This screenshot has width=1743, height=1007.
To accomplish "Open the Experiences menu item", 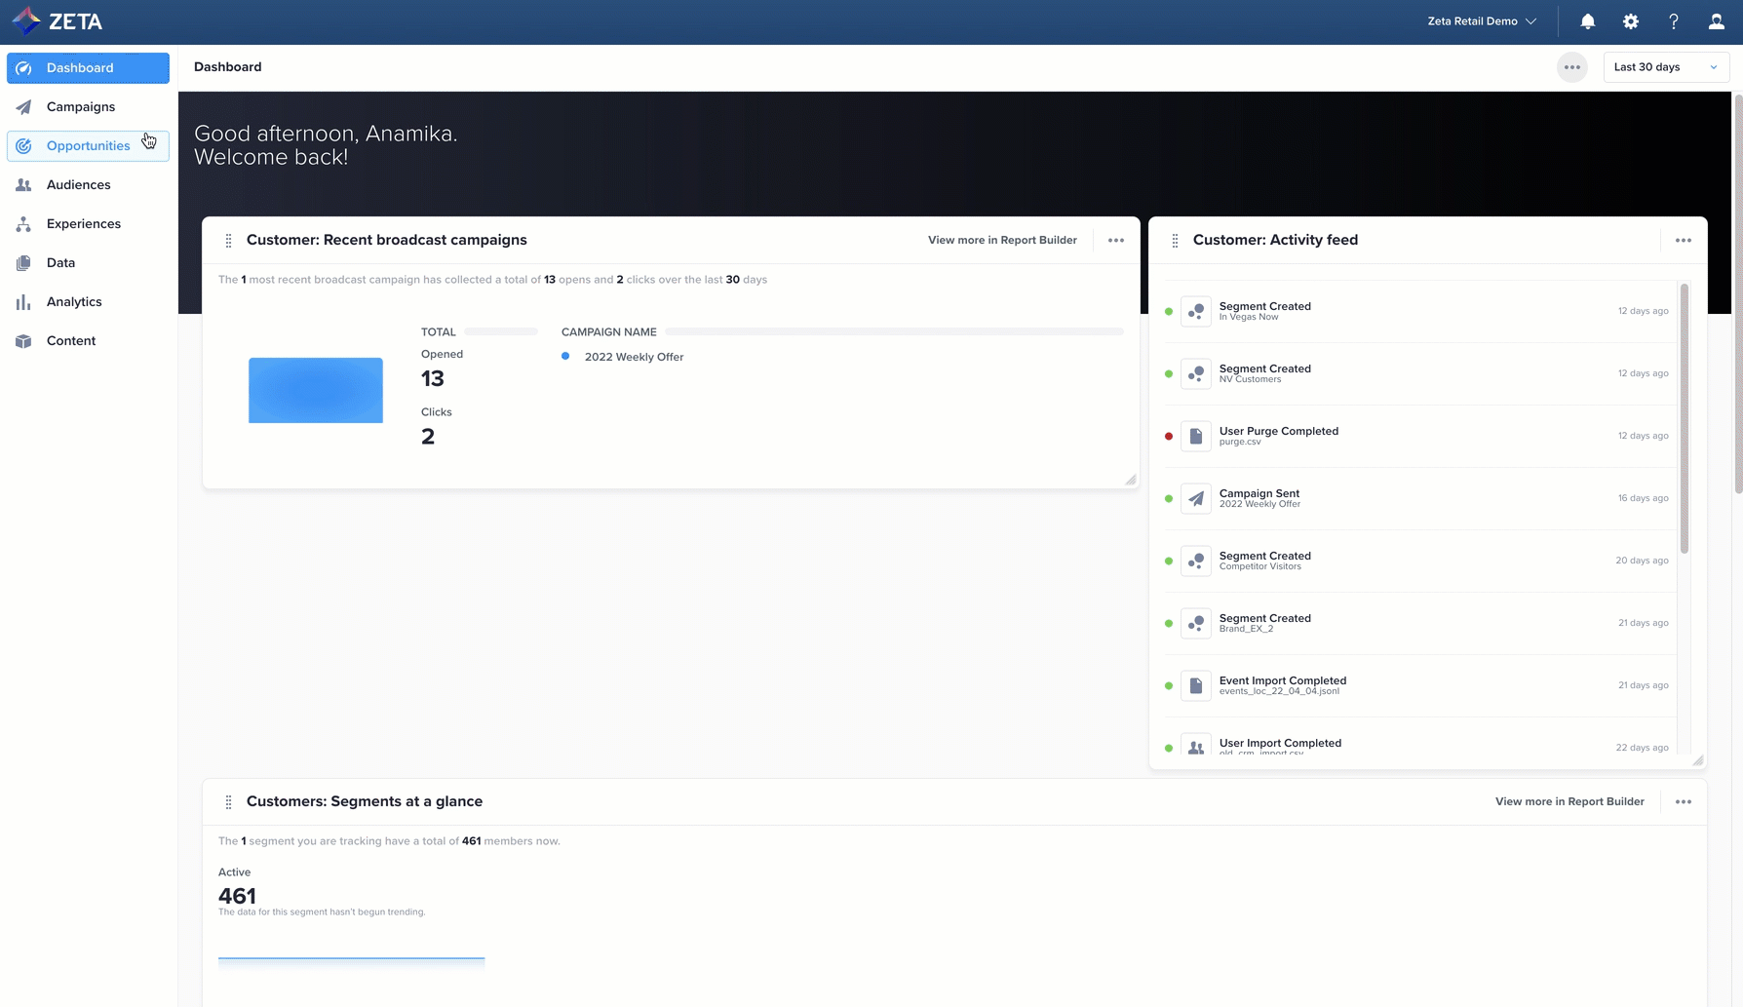I will [88, 224].
